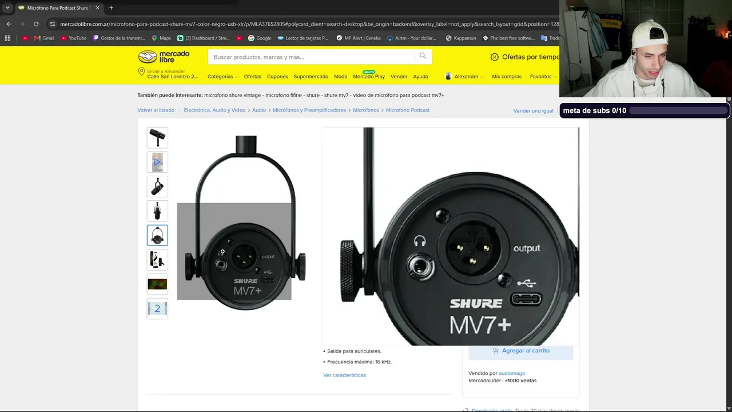Screen dimensions: 732x412
Task: Open the Dashboard / Stre... bookmark
Action: [204, 38]
